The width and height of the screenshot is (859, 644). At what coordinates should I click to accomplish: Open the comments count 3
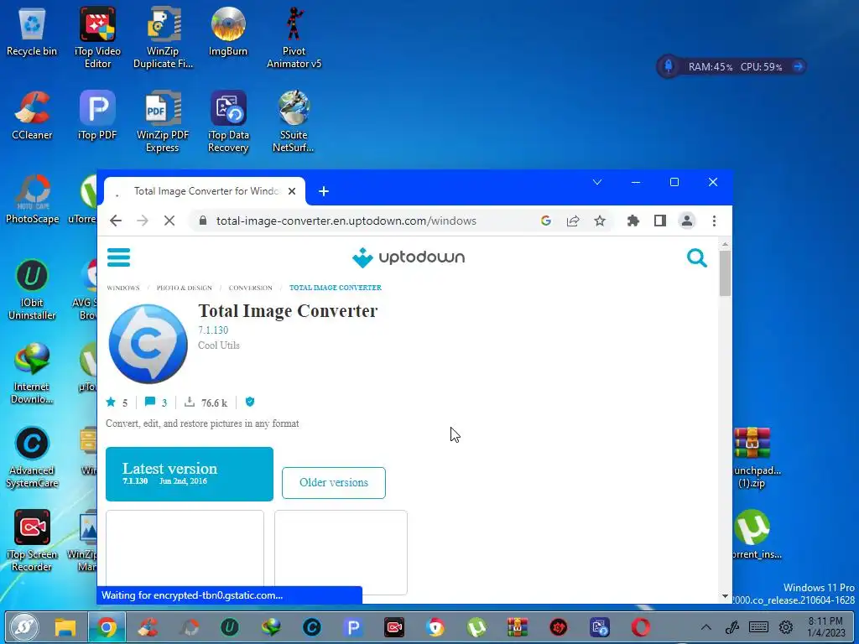point(155,402)
